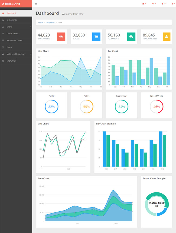
Task: Click the Profit 82% progress circle
Action: click(51, 107)
